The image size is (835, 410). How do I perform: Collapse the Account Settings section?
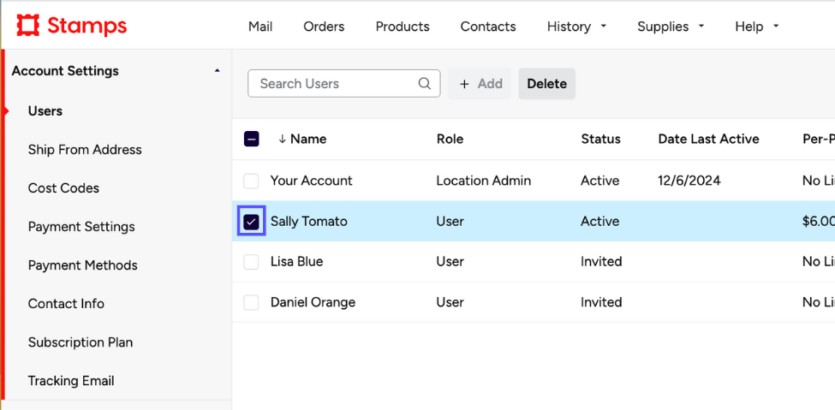(217, 71)
